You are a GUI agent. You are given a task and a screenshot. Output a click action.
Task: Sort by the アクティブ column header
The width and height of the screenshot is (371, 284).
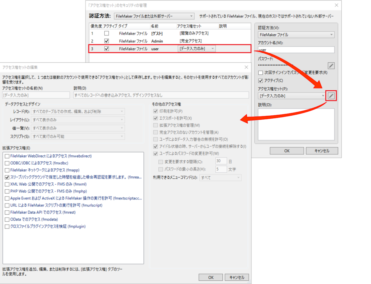tap(110, 26)
